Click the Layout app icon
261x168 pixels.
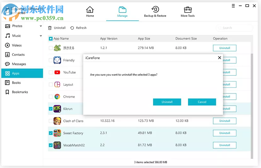(x=57, y=84)
